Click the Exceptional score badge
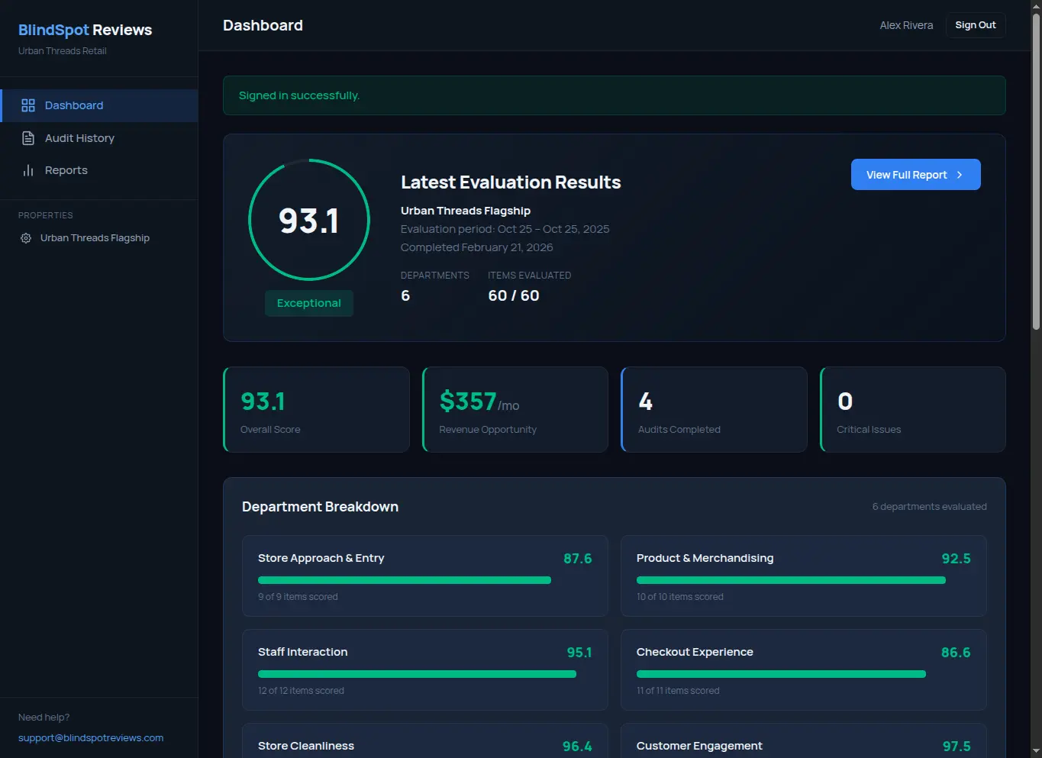Screen dimensions: 1042x758 coord(308,303)
